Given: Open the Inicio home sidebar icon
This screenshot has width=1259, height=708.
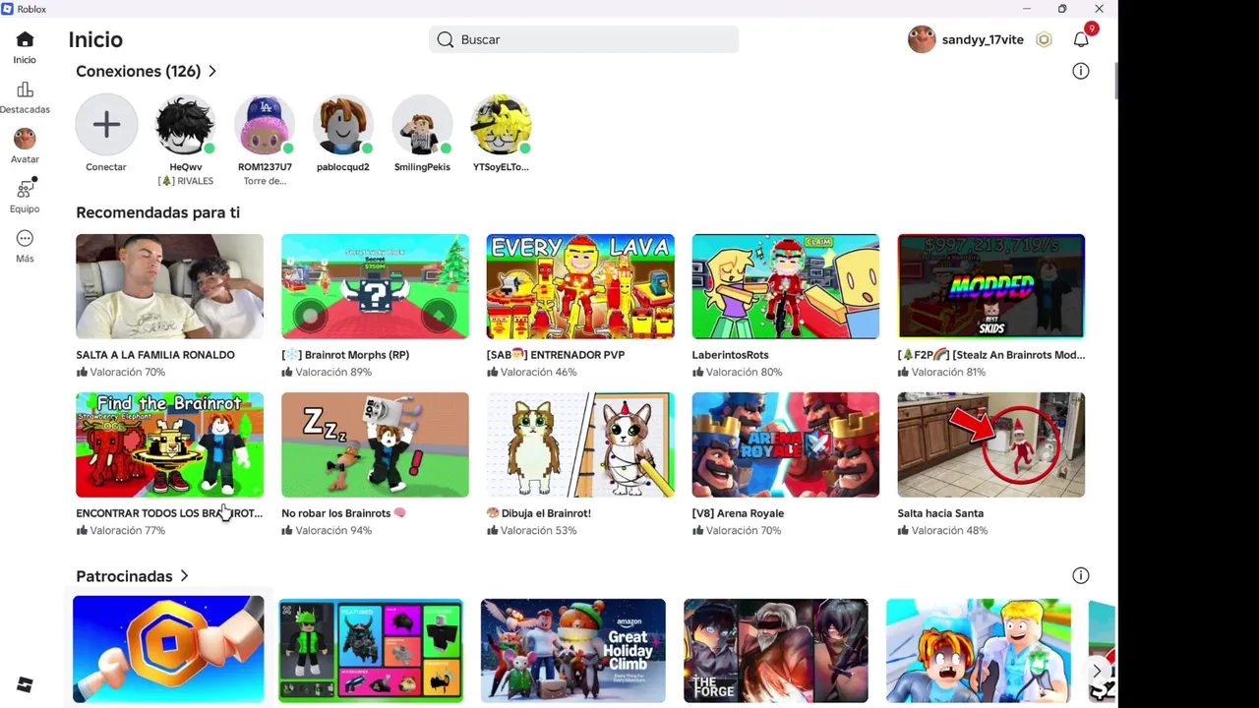Looking at the screenshot, I should pyautogui.click(x=25, y=39).
